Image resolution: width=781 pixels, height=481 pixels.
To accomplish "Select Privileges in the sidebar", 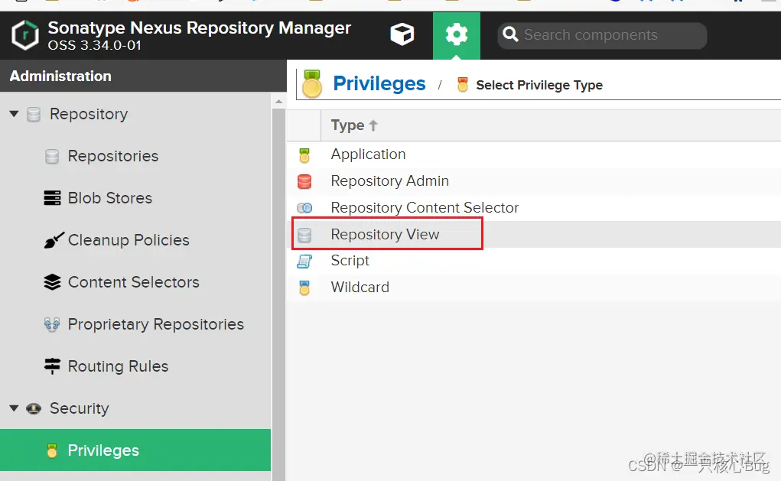I will pyautogui.click(x=135, y=450).
